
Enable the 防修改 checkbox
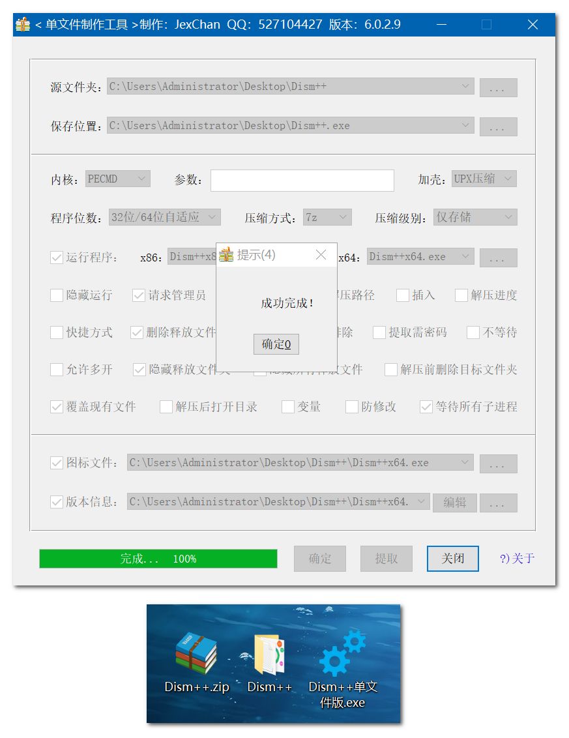[x=351, y=407]
